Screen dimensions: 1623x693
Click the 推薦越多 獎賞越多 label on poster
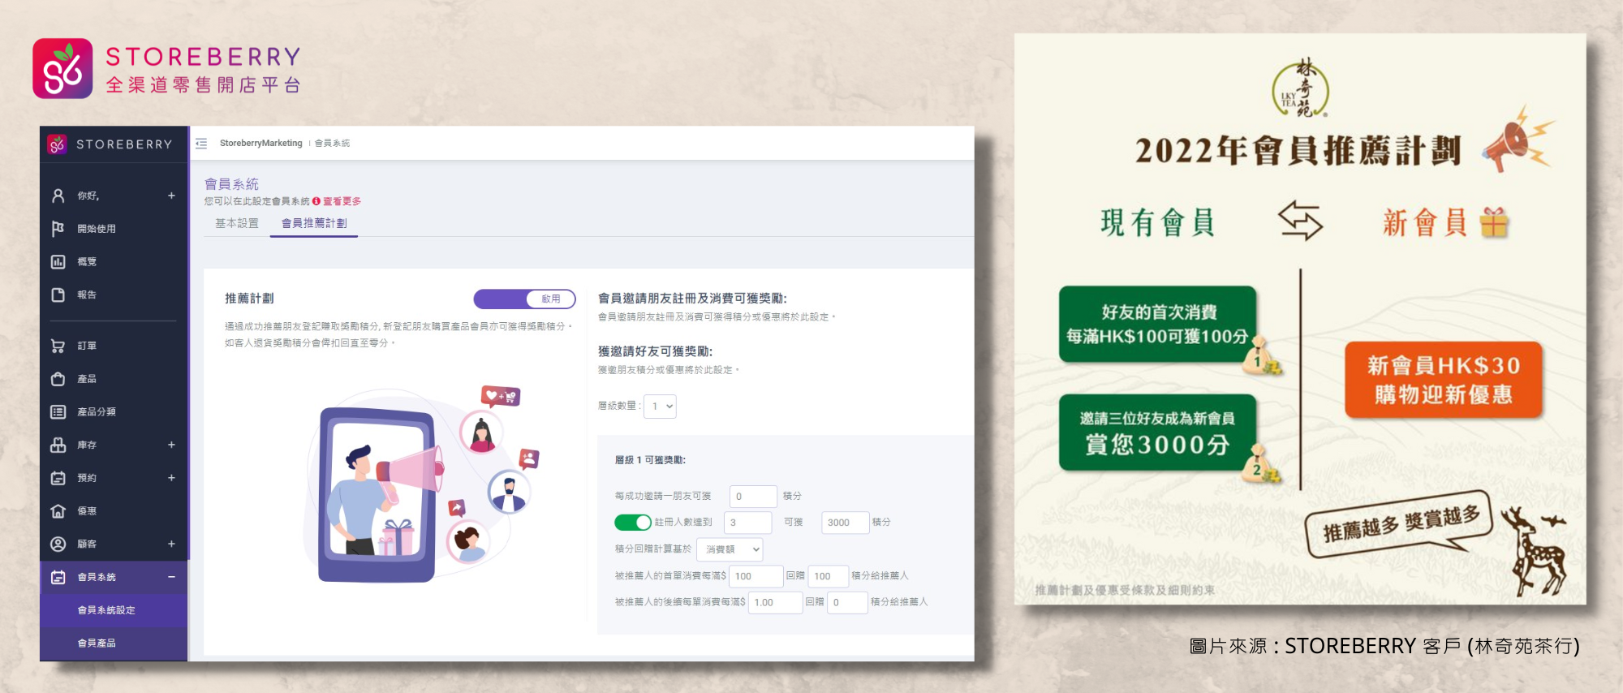click(1399, 524)
